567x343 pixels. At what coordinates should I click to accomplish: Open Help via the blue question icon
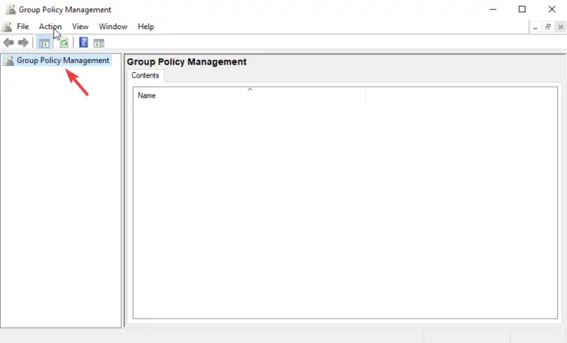83,43
